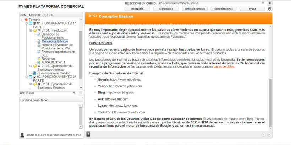
Task: Click the Google https://www.google.es entry
Action: tap(119, 80)
